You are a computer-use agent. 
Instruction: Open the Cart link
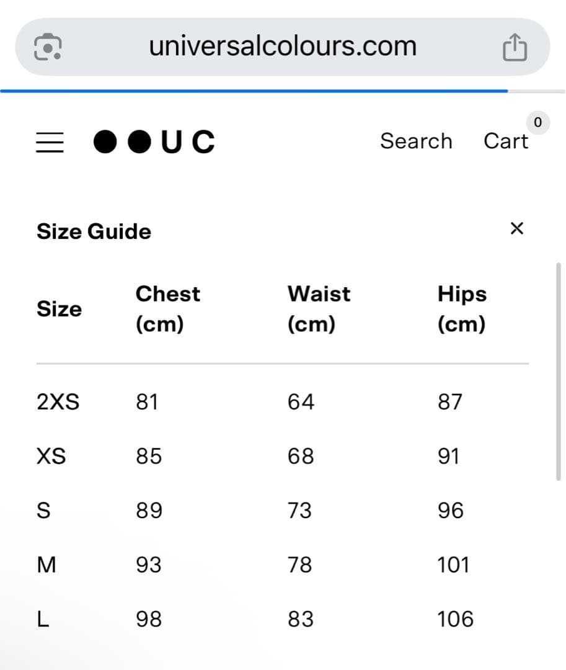click(506, 141)
